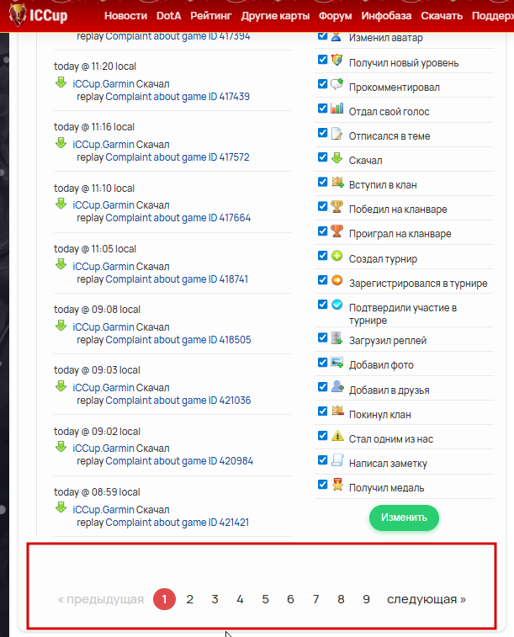Toggle the Загрузил реплей checkbox
514x637 pixels.
323,337
